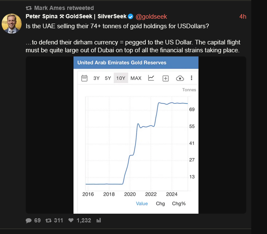Select the MAX time range

136,78
